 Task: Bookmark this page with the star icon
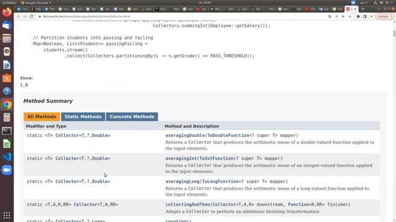point(350,17)
